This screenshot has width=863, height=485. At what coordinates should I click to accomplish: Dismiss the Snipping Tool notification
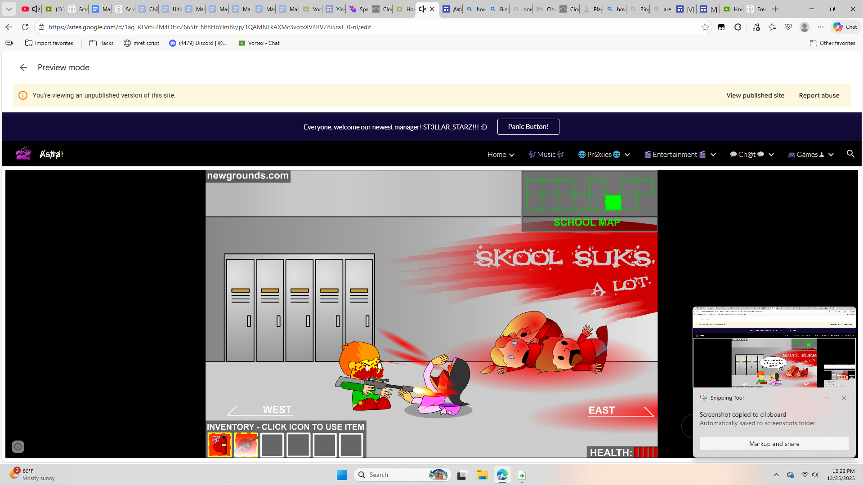coord(844,398)
